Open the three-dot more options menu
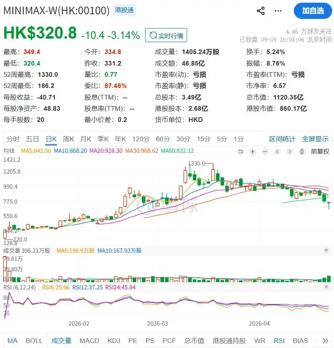Viewport: 334px width, 348px height. pyautogui.click(x=278, y=11)
